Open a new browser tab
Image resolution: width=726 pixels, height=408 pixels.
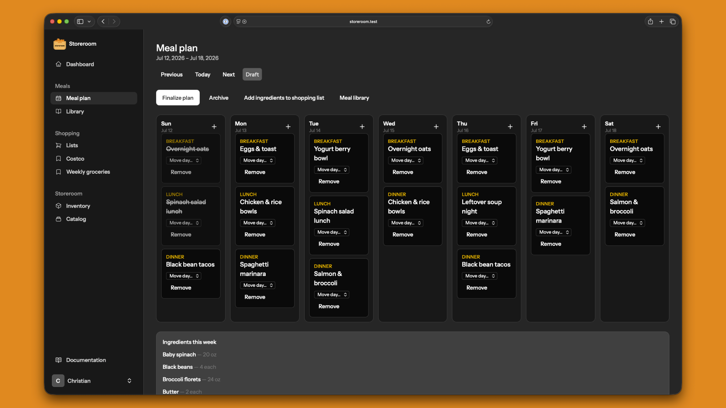point(661,21)
